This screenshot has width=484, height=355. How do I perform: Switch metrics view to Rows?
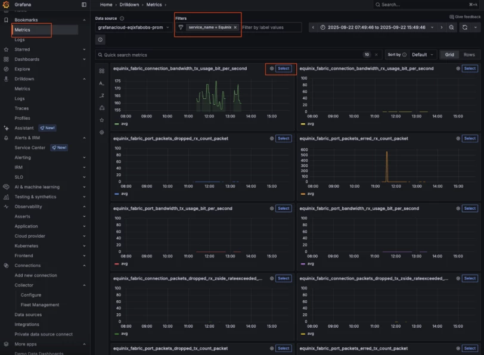pos(469,55)
